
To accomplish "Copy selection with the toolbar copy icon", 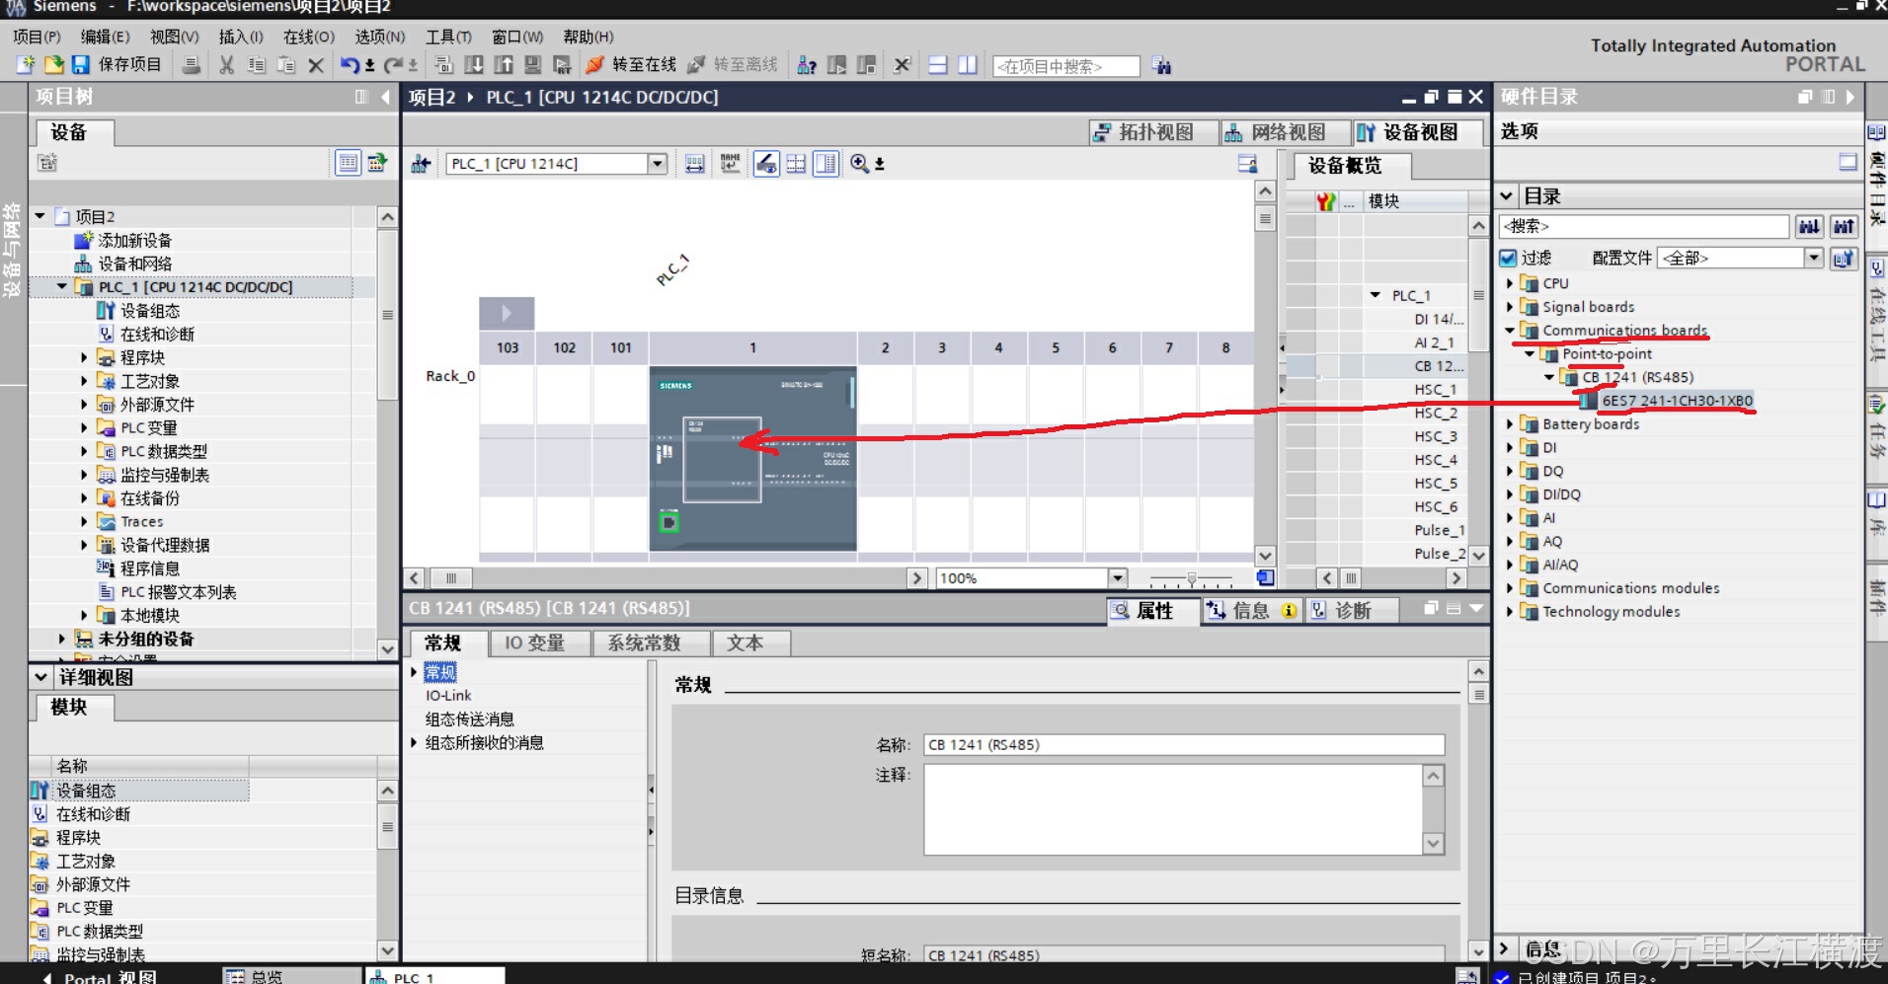I will point(257,65).
